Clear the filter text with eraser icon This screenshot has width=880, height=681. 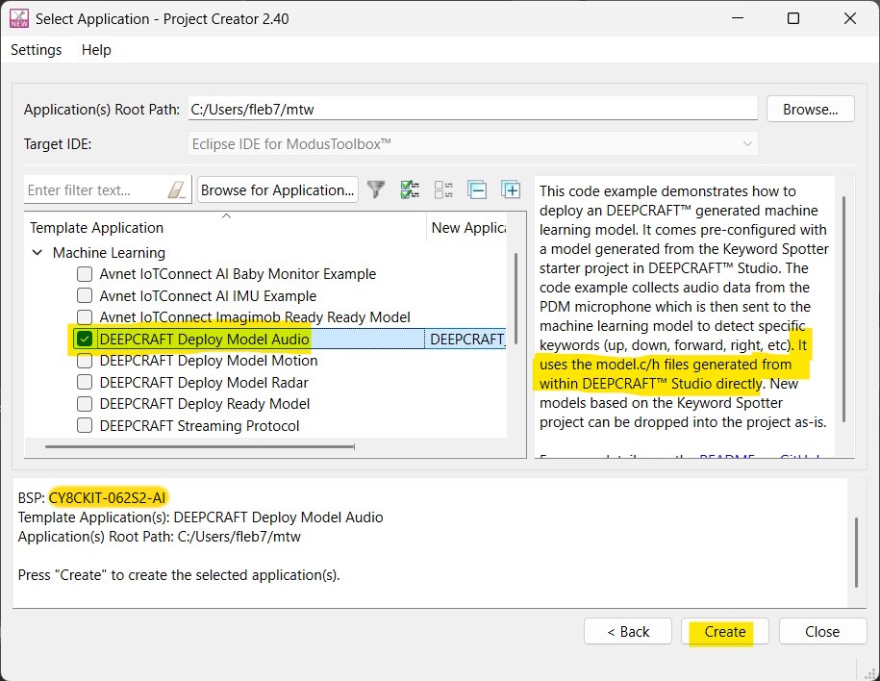[176, 189]
